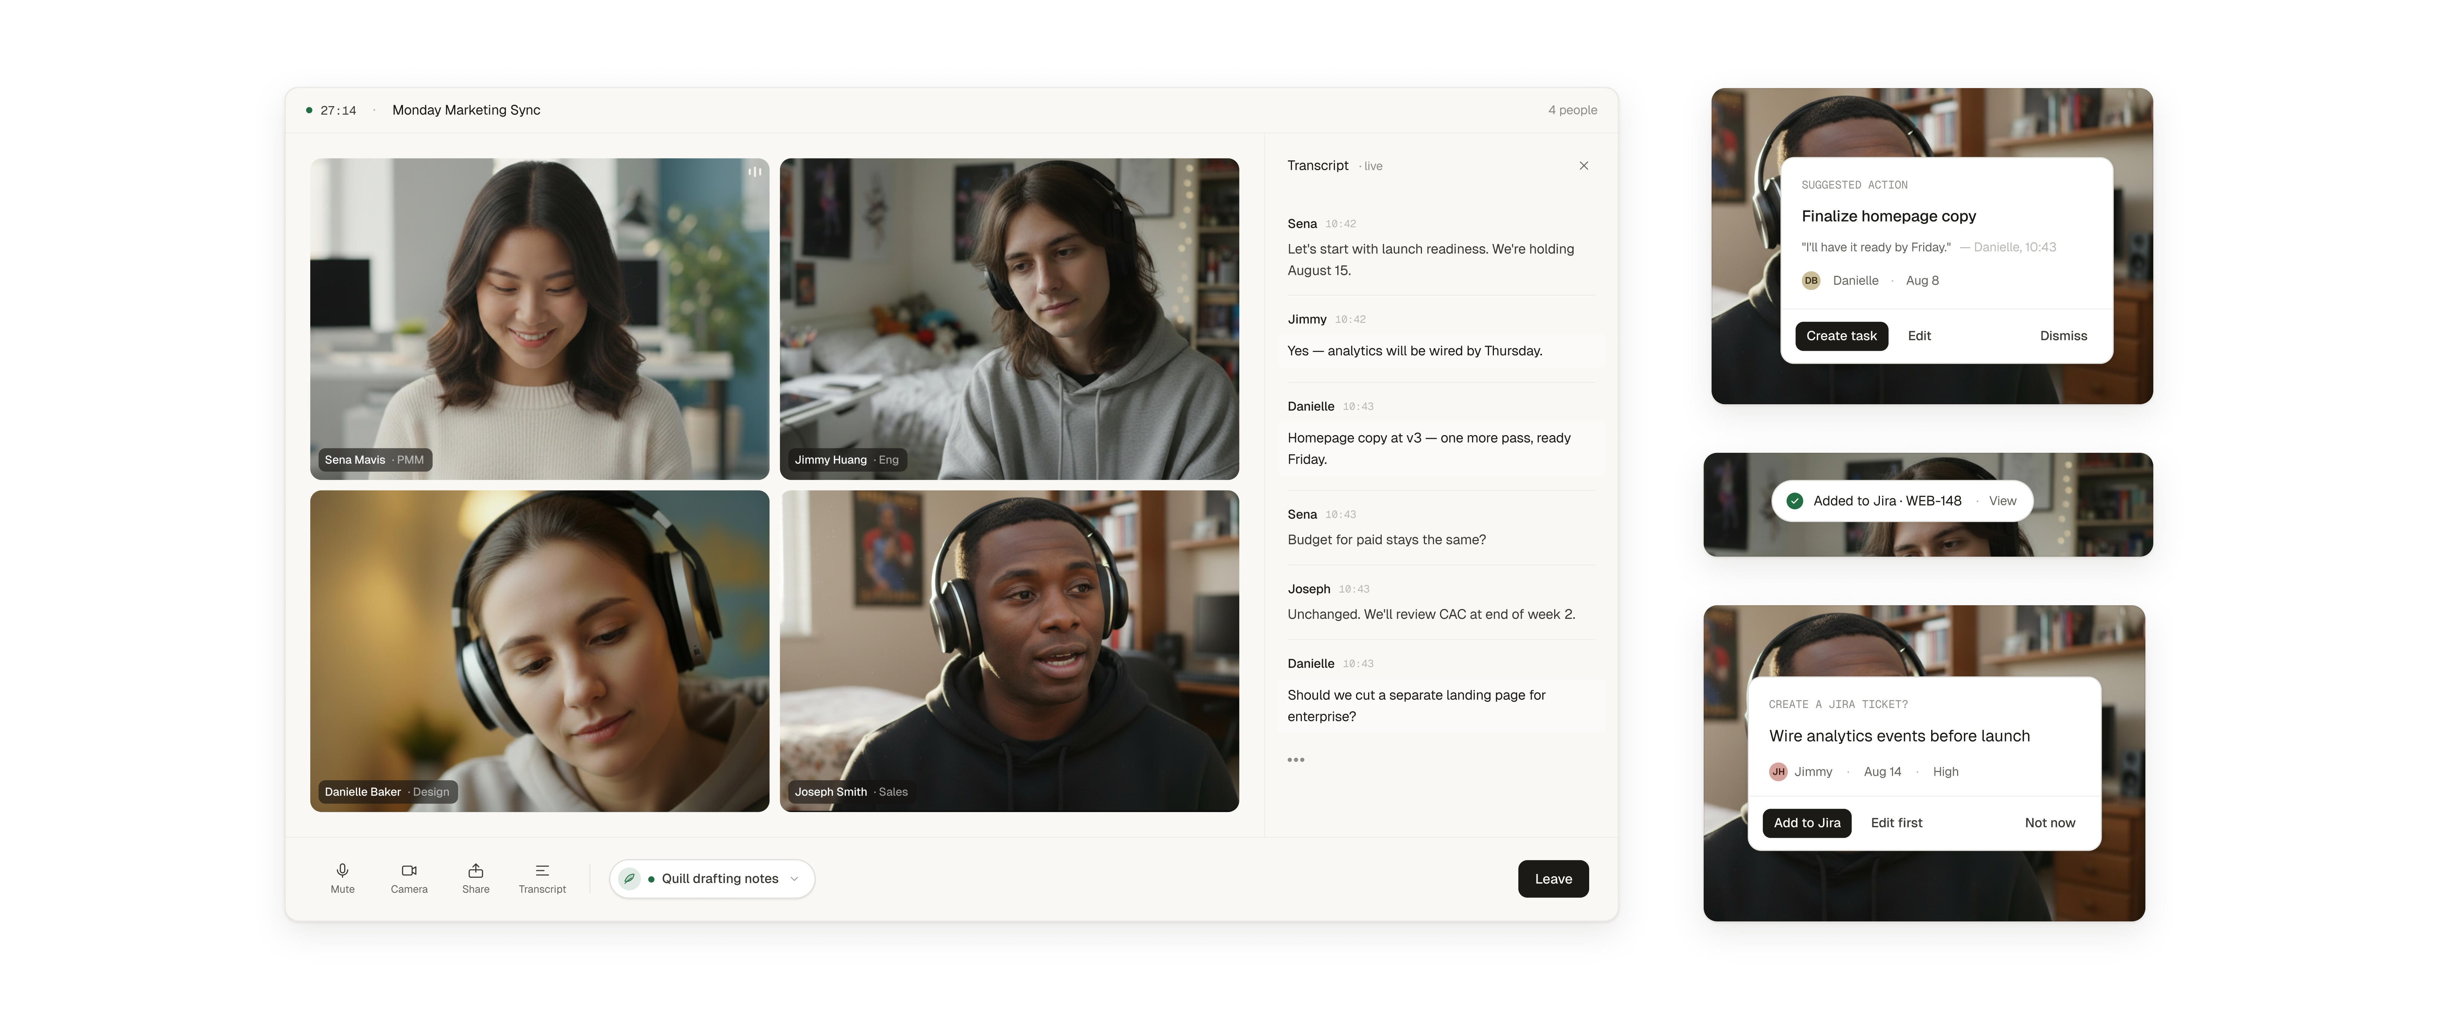Add analytics ticket to Jira
Screen dimensions: 2438x1014
1807,823
